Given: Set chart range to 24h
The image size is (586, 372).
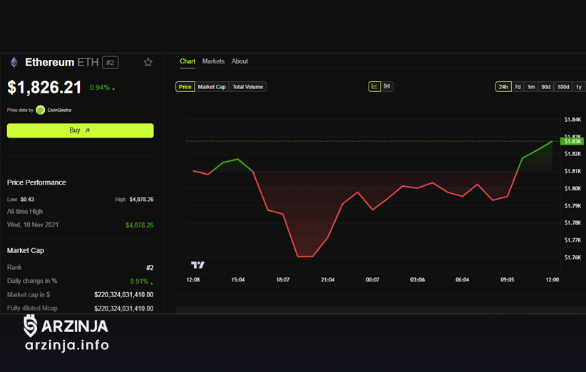Looking at the screenshot, I should point(503,87).
